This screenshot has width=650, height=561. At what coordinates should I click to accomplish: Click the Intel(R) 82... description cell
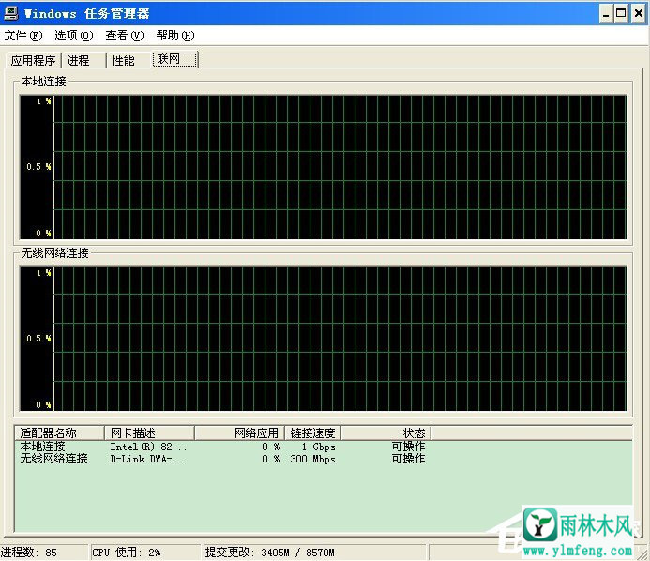pos(148,447)
